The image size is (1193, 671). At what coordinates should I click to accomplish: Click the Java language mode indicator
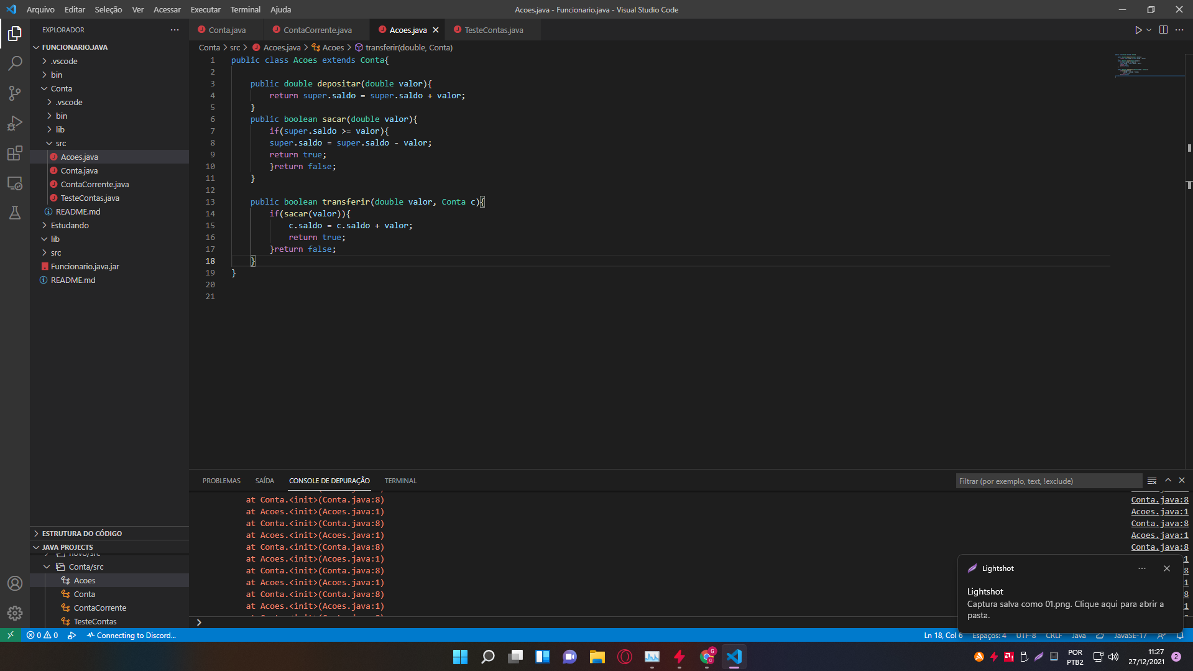(1079, 635)
